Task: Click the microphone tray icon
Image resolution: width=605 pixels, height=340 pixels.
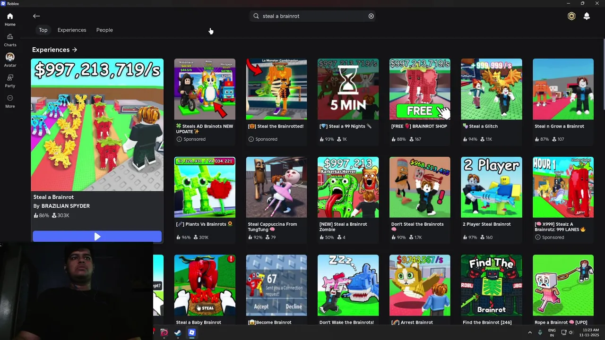Action: [540, 333]
